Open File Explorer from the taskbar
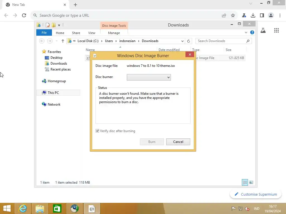This screenshot has height=214, width=286. tap(40, 208)
